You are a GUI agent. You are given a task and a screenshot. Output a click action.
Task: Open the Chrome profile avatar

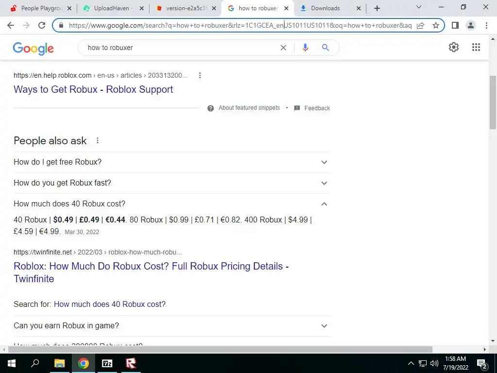click(471, 25)
